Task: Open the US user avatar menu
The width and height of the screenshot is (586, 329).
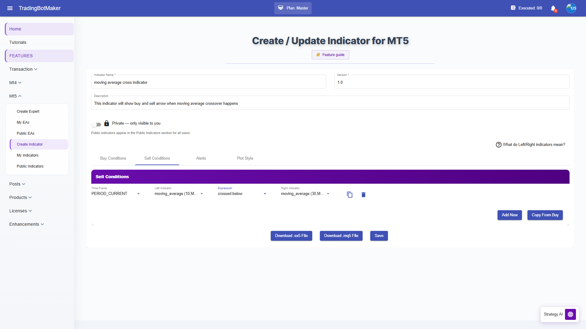Action: tap(571, 8)
